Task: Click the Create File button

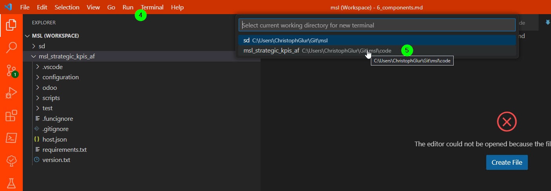Action: click(x=507, y=162)
